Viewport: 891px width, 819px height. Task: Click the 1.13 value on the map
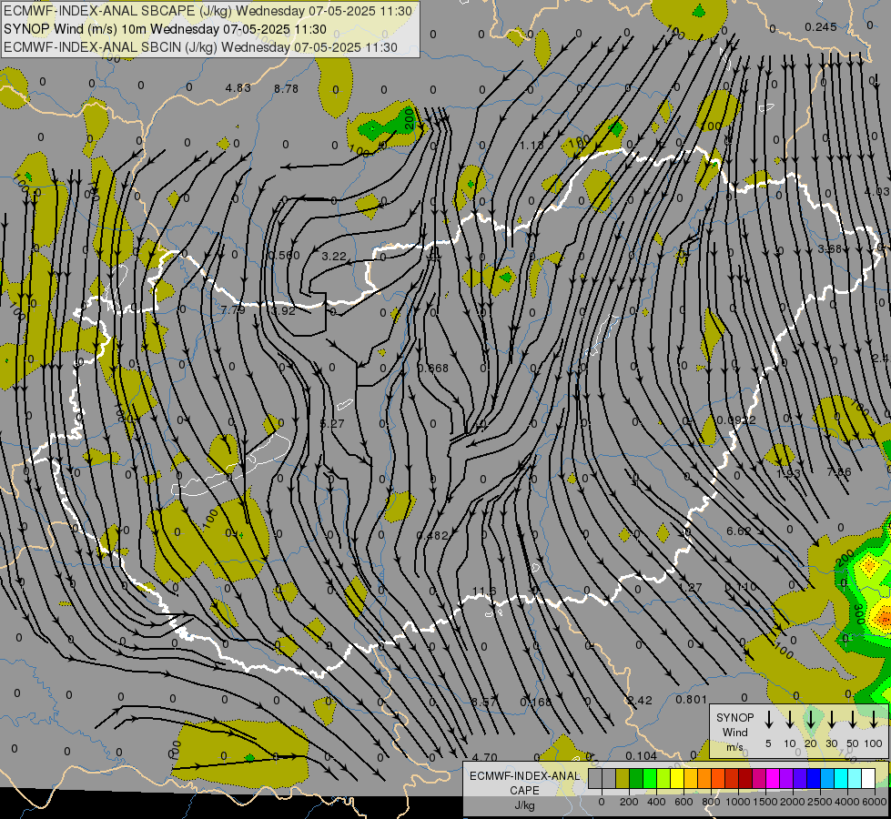coord(532,146)
